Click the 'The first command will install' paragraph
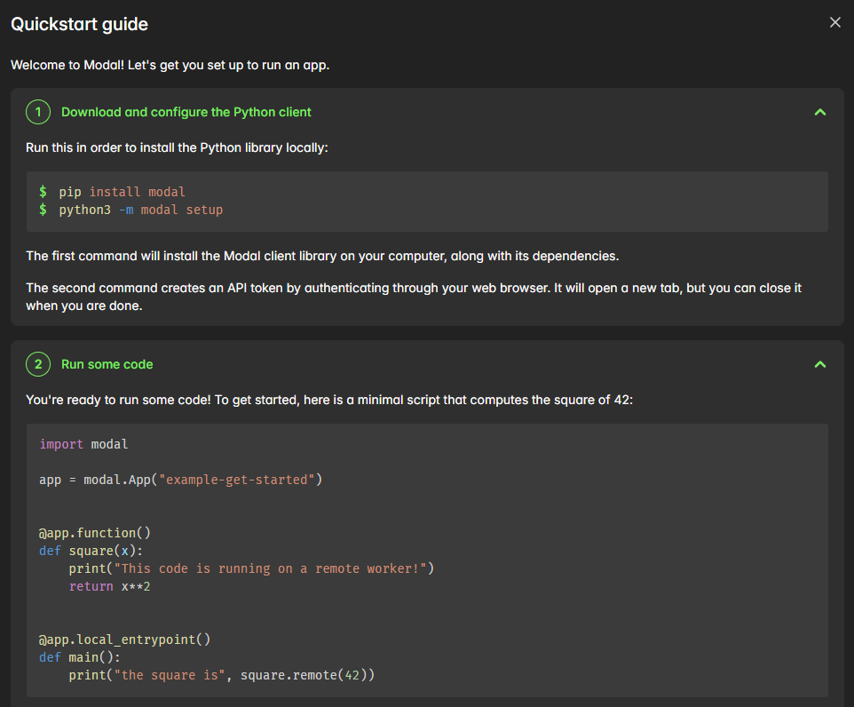Screen dimensions: 854x707 pyautogui.click(x=322, y=256)
